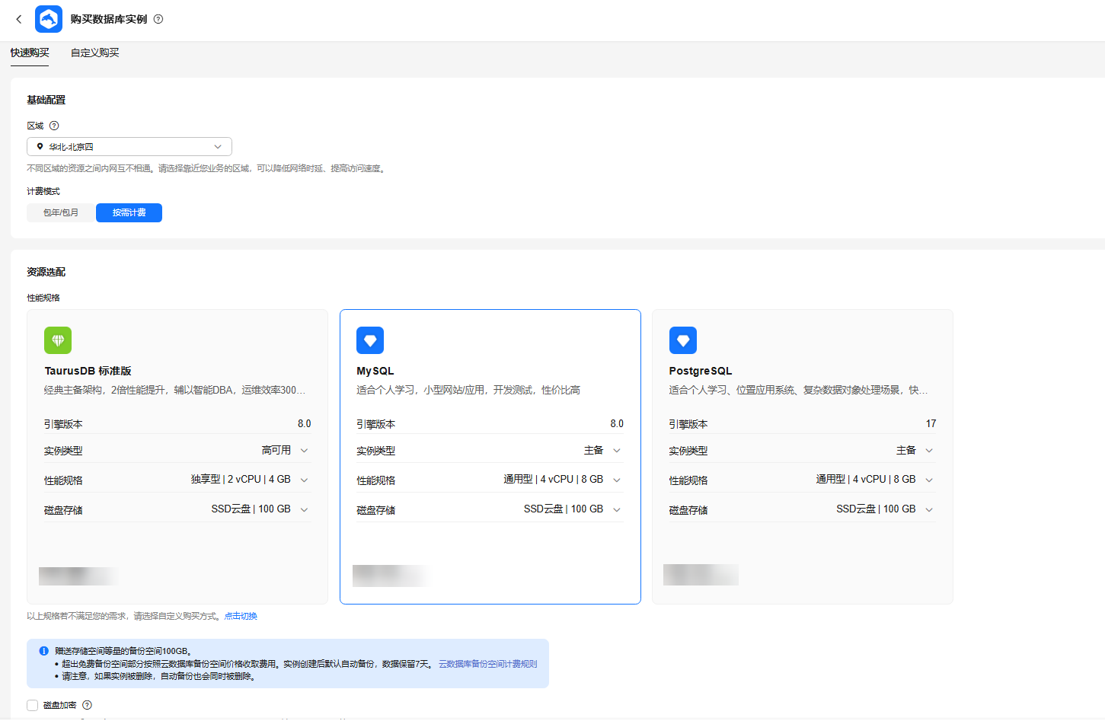Click the green TaurusDB diamond icon
Screen dimensions: 1105x721
coord(58,340)
